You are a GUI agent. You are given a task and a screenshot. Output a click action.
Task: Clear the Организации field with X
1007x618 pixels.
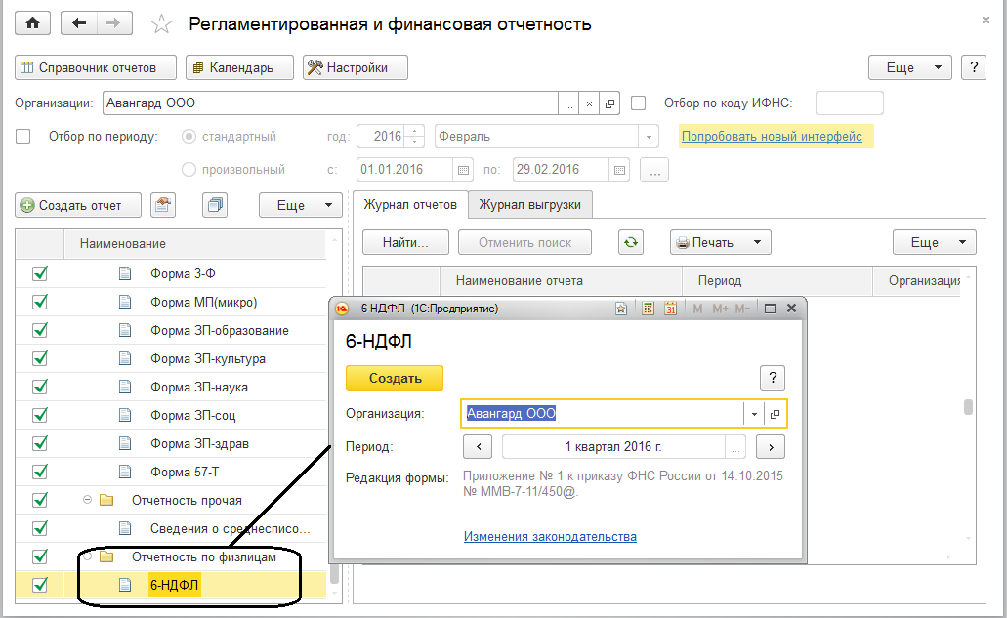coord(589,103)
